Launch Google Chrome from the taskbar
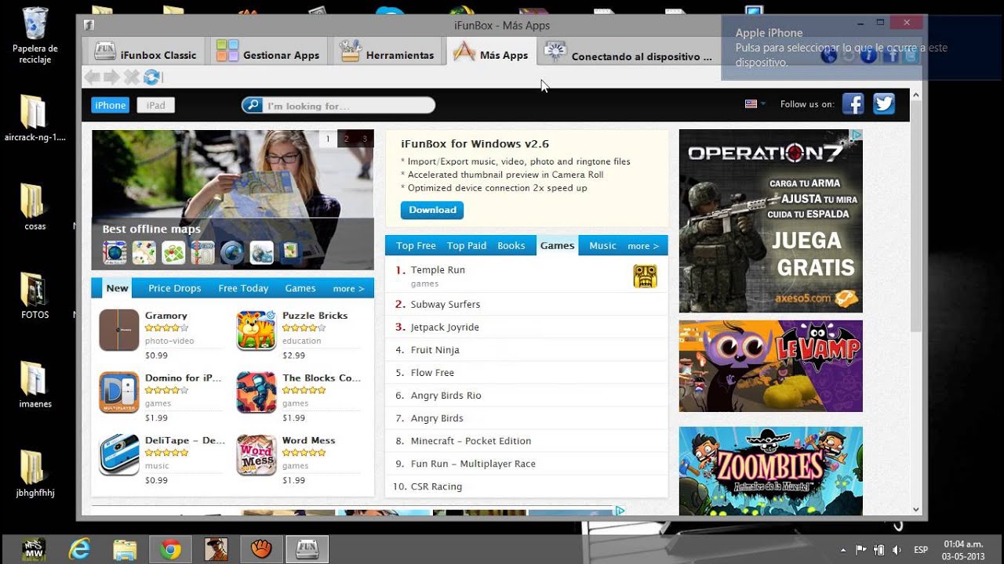This screenshot has width=1004, height=564. 170,549
